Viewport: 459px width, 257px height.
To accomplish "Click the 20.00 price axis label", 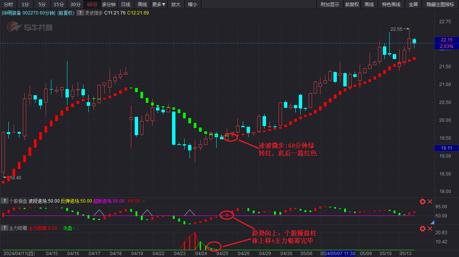I will pyautogui.click(x=445, y=120).
